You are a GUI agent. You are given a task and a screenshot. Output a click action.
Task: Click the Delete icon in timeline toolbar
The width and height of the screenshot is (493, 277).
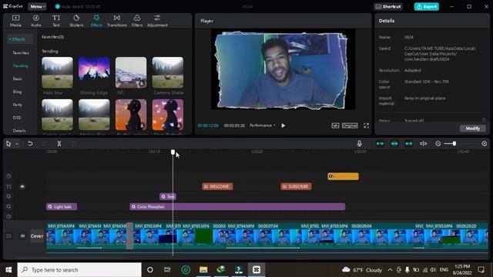click(73, 144)
